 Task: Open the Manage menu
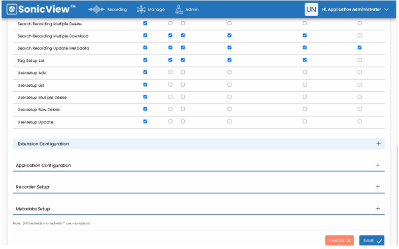pos(151,10)
